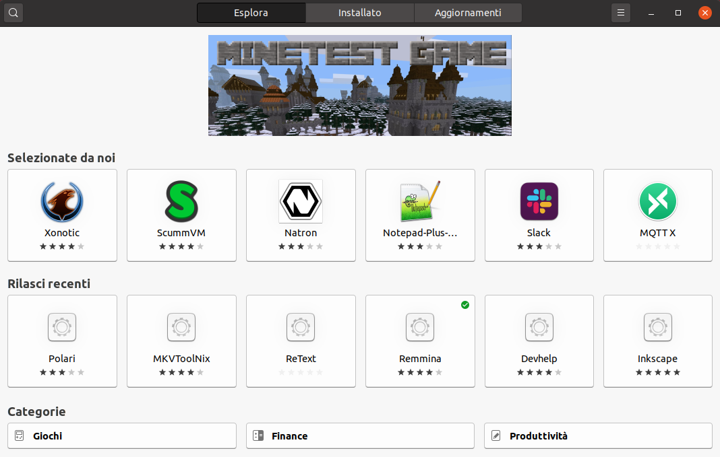Open the installed Remmina app tile

pyautogui.click(x=420, y=341)
